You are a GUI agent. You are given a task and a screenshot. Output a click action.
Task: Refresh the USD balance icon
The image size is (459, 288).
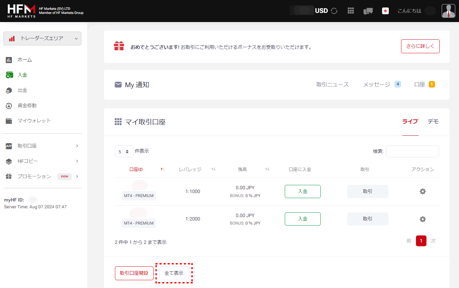[x=334, y=11]
